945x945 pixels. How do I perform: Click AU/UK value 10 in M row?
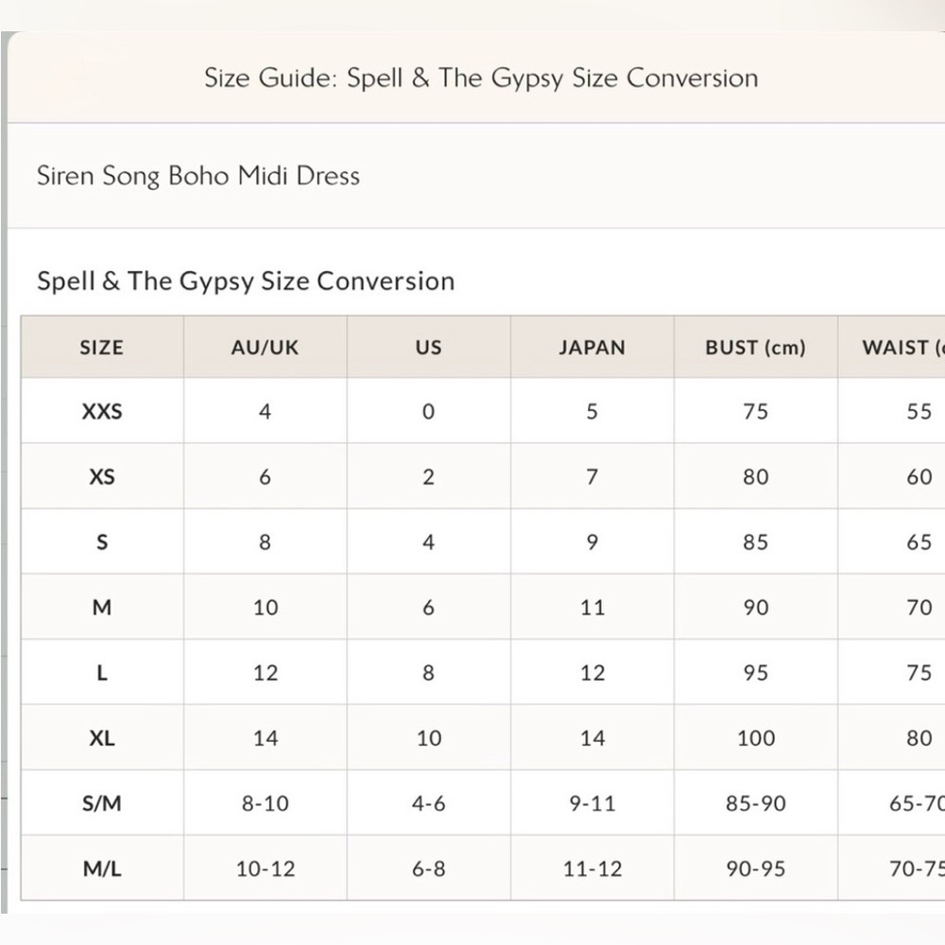pyautogui.click(x=266, y=608)
